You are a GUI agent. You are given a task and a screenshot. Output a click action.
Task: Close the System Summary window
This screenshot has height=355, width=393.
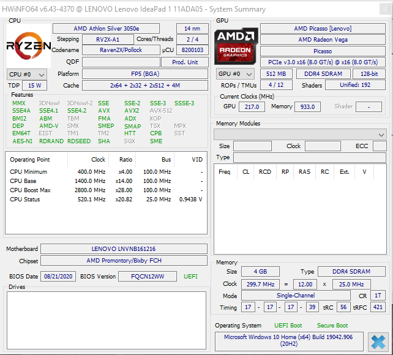pyautogui.click(x=385, y=9)
